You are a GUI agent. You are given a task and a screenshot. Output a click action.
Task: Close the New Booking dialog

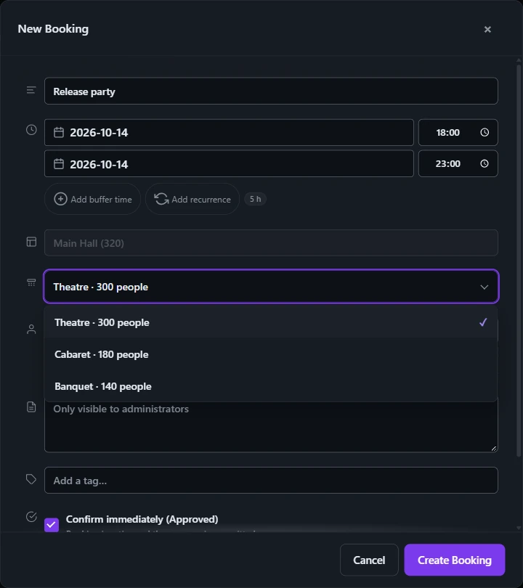tap(487, 29)
